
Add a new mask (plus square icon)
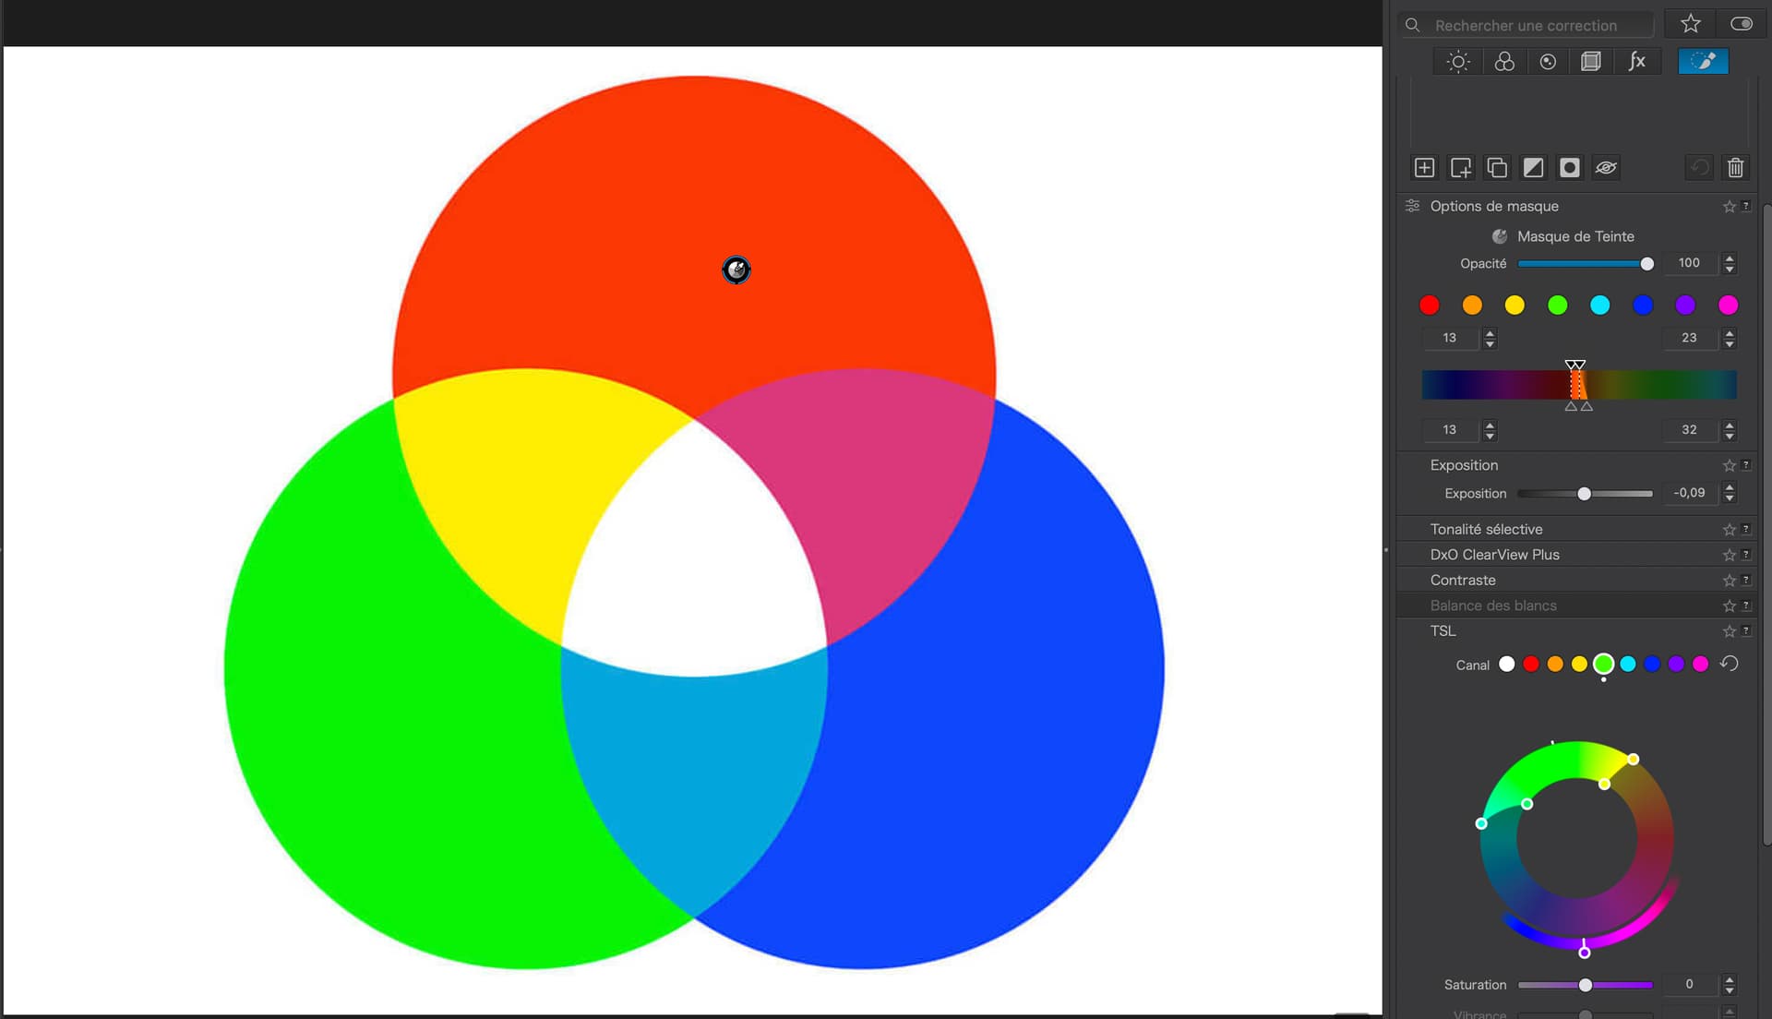pos(1424,167)
